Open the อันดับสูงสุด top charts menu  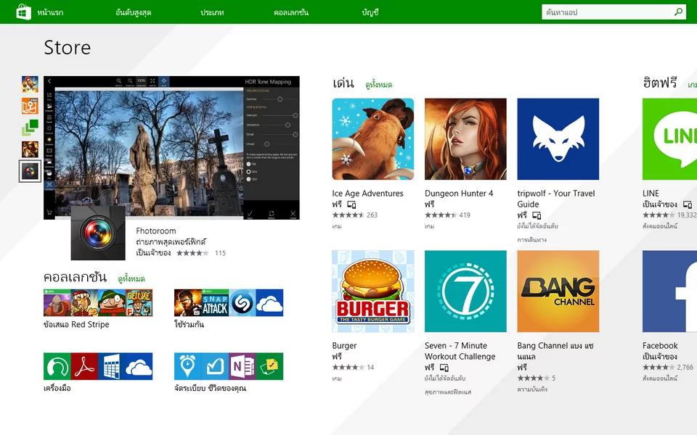[134, 12]
